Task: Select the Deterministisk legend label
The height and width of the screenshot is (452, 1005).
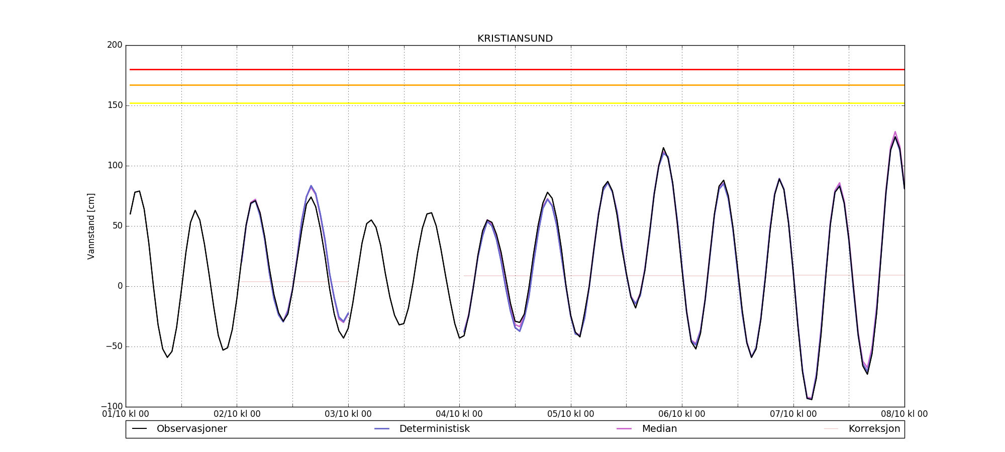Action: (435, 429)
